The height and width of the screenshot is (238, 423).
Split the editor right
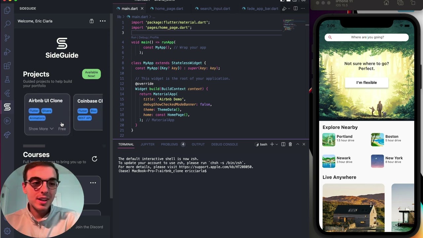point(295,9)
